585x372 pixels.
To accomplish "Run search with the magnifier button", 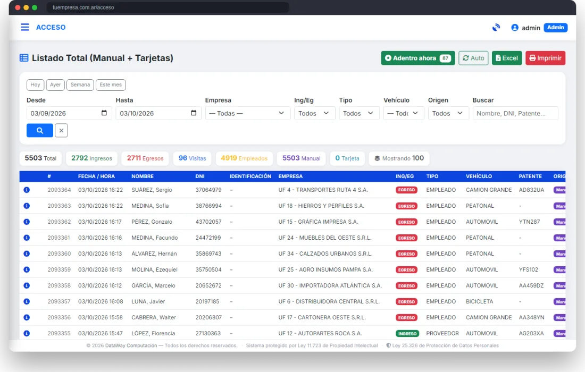I will 39,130.
